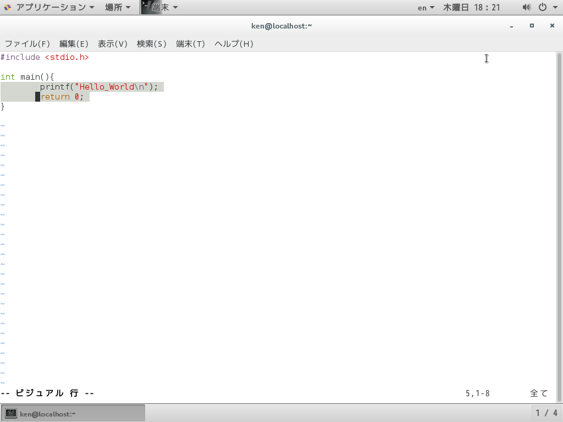Click the volume speaker icon
Viewport: 563px width, 422px height.
pos(526,7)
